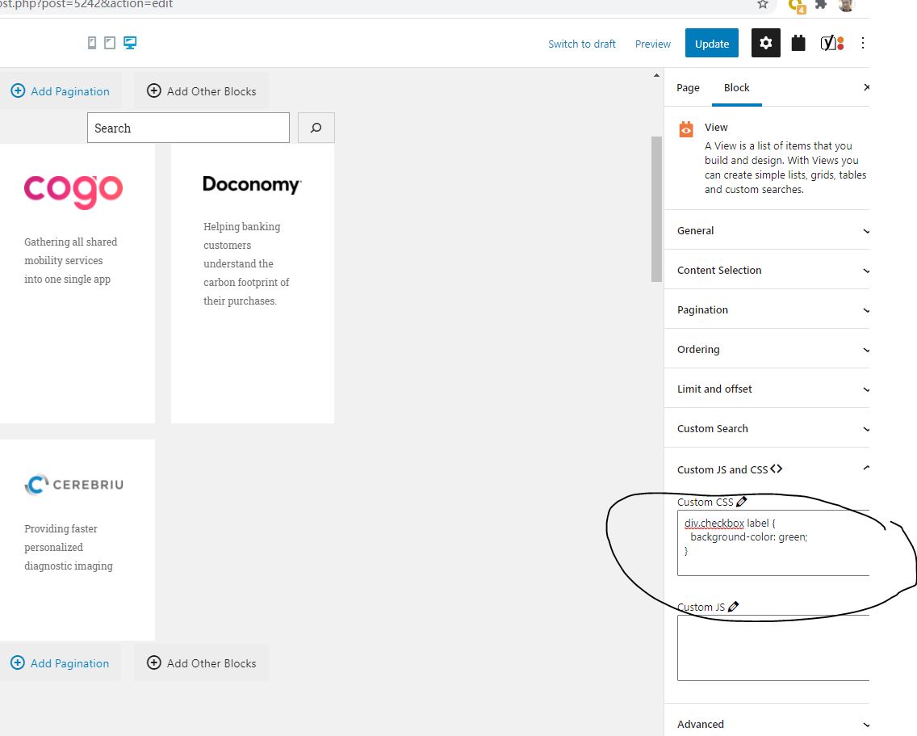Viewport: 917px width, 736px height.
Task: Switch to the Page tab
Action: (688, 87)
